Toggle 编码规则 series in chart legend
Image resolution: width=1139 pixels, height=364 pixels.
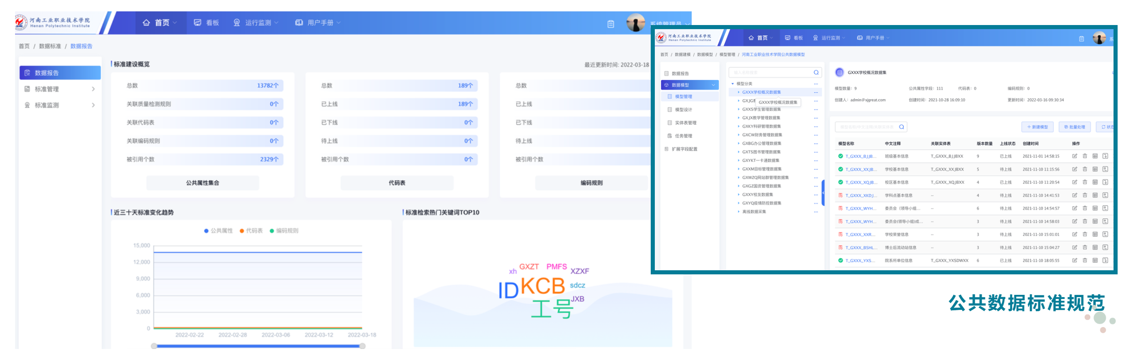284,231
